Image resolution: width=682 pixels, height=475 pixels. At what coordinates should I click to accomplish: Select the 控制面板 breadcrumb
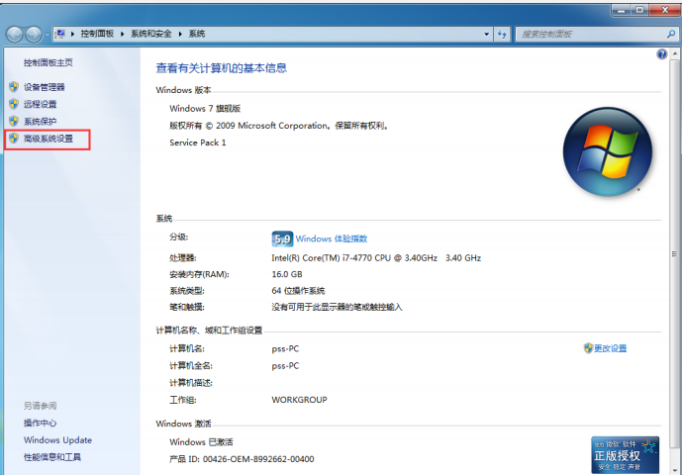pyautogui.click(x=97, y=34)
